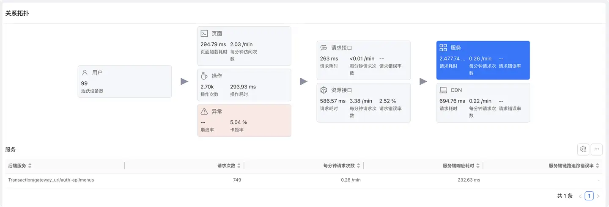Click the cube 资源接口 icon
609x207 pixels.
click(x=324, y=90)
